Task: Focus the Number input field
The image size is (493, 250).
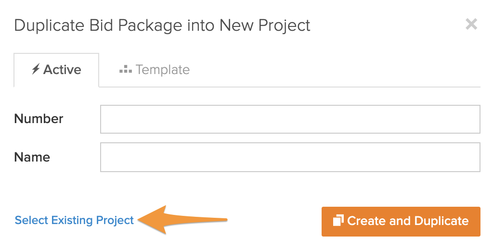Action: pos(290,119)
